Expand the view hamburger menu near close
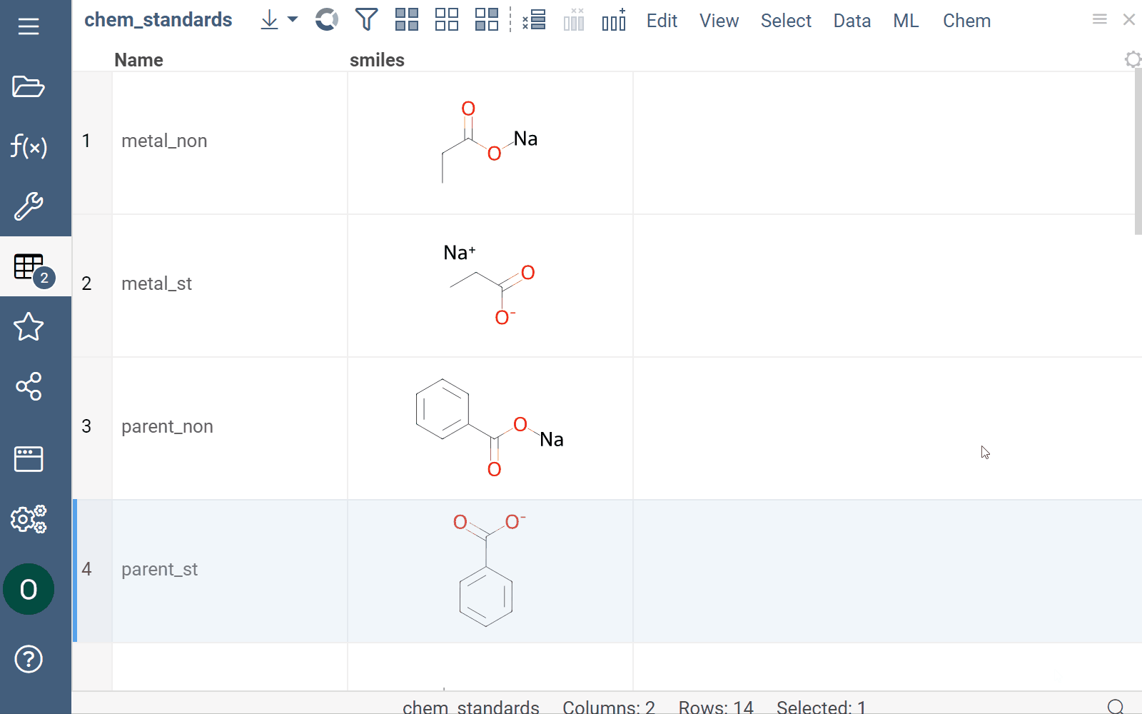The image size is (1142, 714). (x=1099, y=19)
